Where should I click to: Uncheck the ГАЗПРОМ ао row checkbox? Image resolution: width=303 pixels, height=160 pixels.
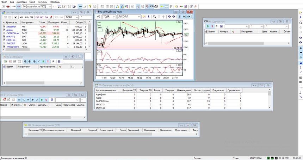tap(4, 33)
